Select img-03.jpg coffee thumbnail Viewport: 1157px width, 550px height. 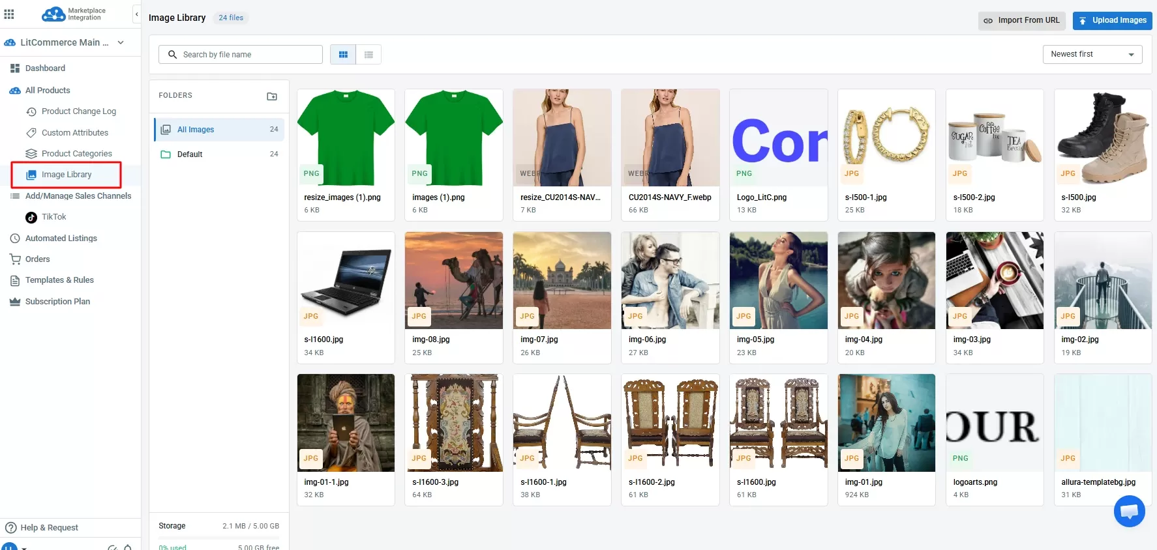[995, 280]
